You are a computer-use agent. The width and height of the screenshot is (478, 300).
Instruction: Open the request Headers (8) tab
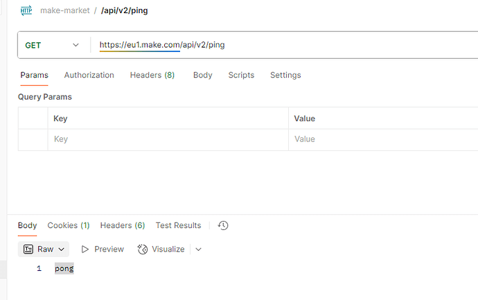pos(152,75)
